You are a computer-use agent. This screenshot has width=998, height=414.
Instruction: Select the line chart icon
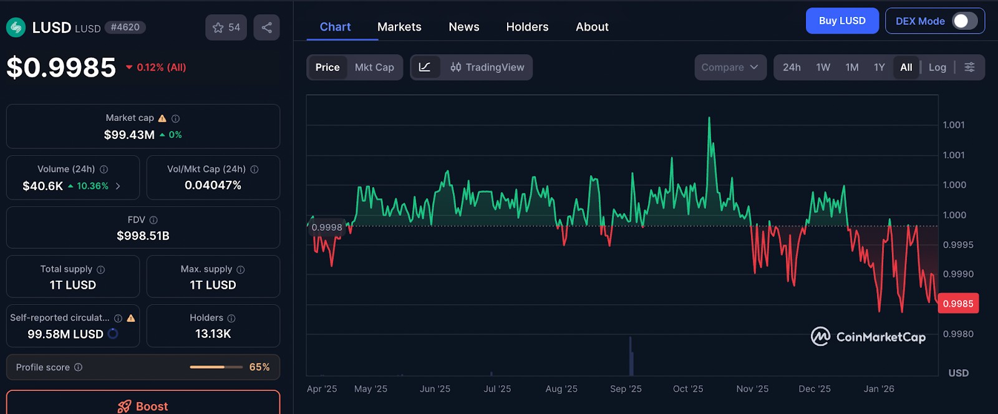(x=425, y=67)
